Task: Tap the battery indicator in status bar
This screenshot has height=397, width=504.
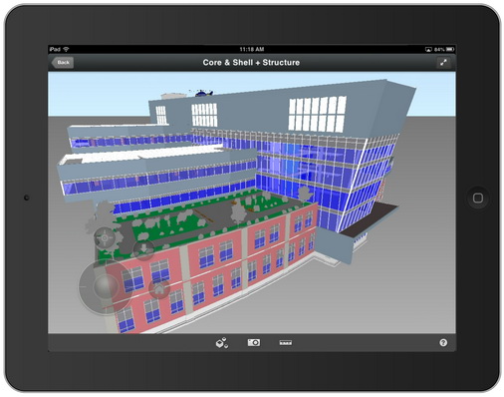Action: click(450, 49)
